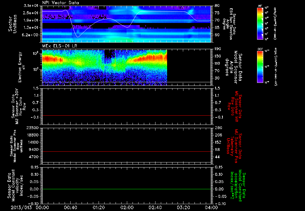Click the "00:40" time axis label
305x211 pixels.
pyautogui.click(x=70, y=207)
